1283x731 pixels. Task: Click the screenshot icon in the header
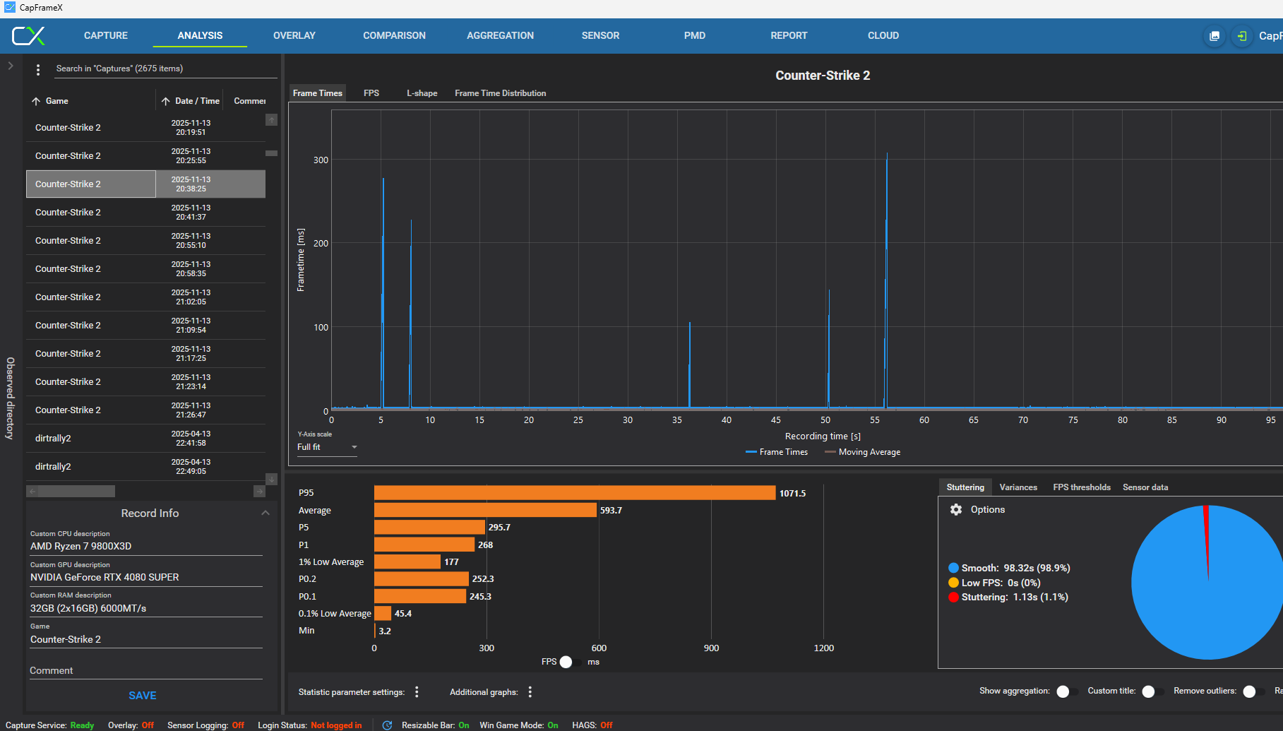(x=1215, y=36)
